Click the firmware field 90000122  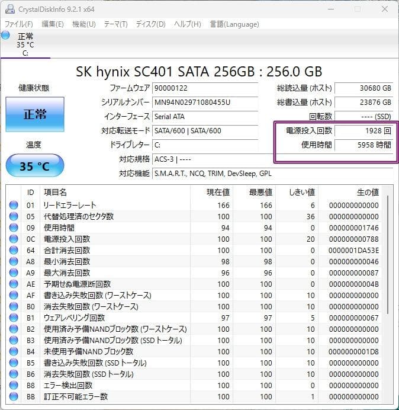pyautogui.click(x=205, y=88)
